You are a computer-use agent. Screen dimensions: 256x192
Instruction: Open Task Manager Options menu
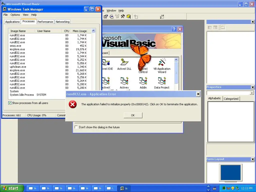click(15, 15)
